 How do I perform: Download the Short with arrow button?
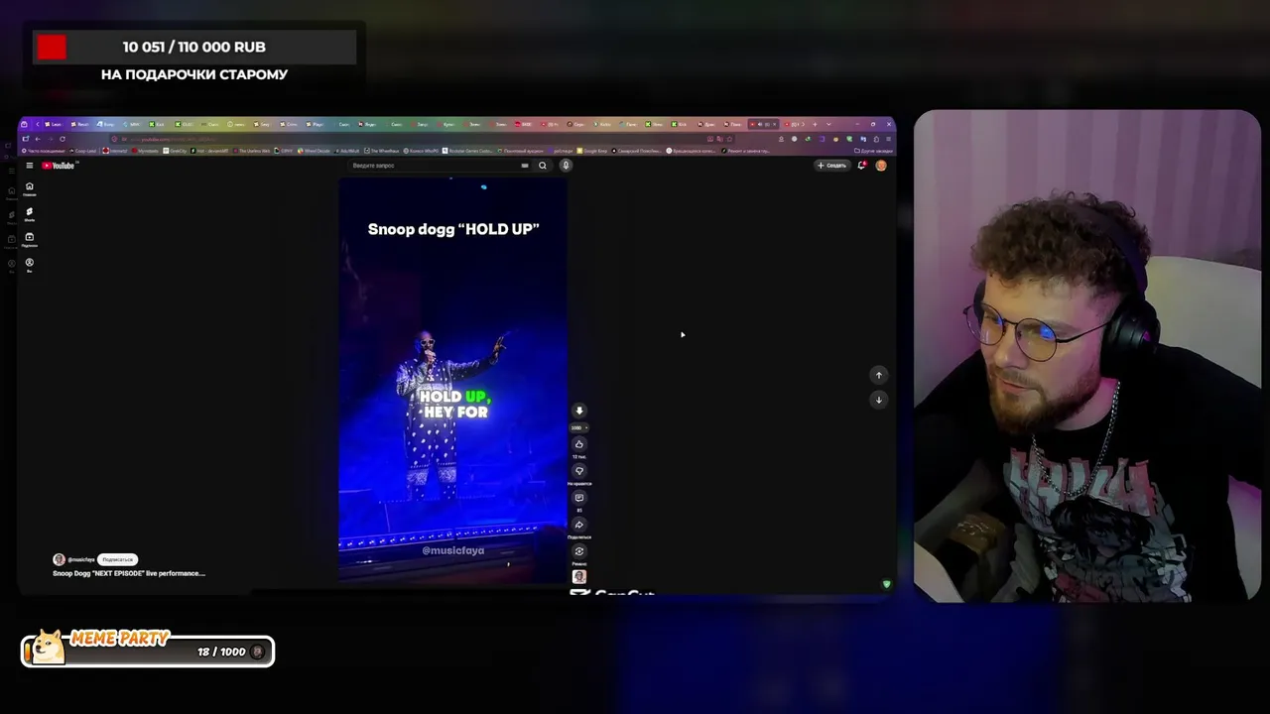tap(579, 411)
